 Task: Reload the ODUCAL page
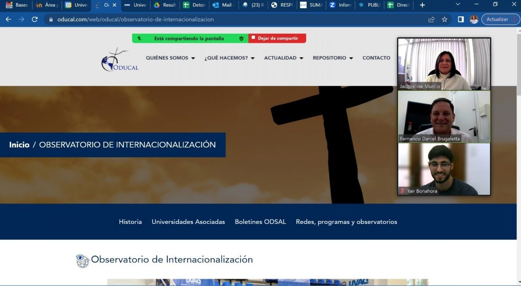(34, 19)
